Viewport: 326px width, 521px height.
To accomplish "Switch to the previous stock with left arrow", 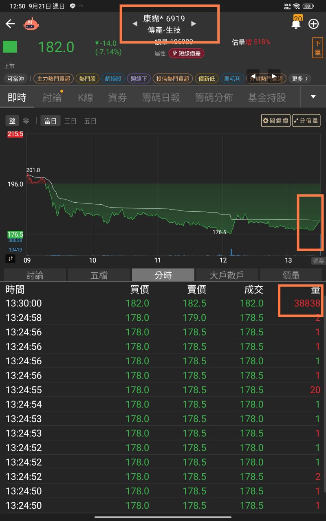I will click(x=135, y=24).
